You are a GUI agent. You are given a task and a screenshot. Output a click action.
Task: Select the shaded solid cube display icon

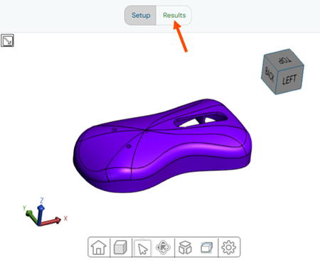tap(120, 247)
